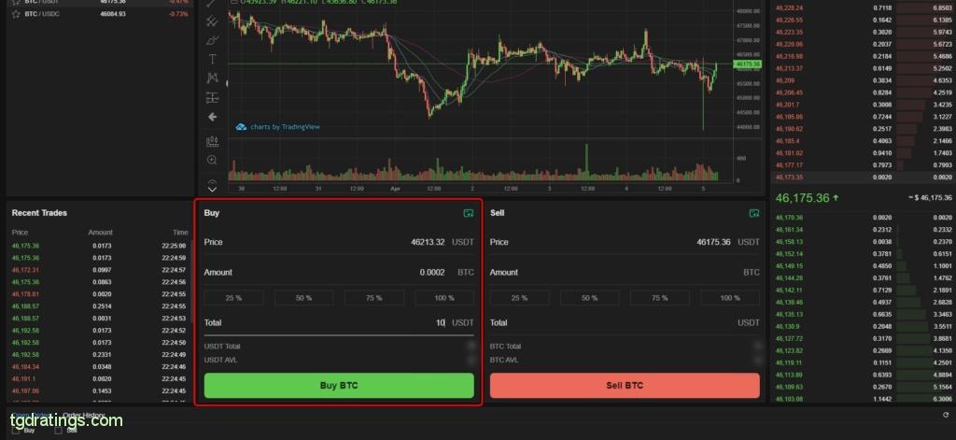
Task: Set Sell amount to 50 %
Action: (590, 298)
